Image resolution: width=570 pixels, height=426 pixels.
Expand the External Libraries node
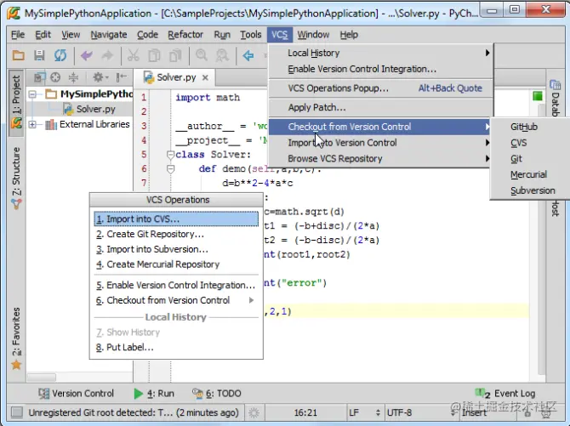coord(32,125)
